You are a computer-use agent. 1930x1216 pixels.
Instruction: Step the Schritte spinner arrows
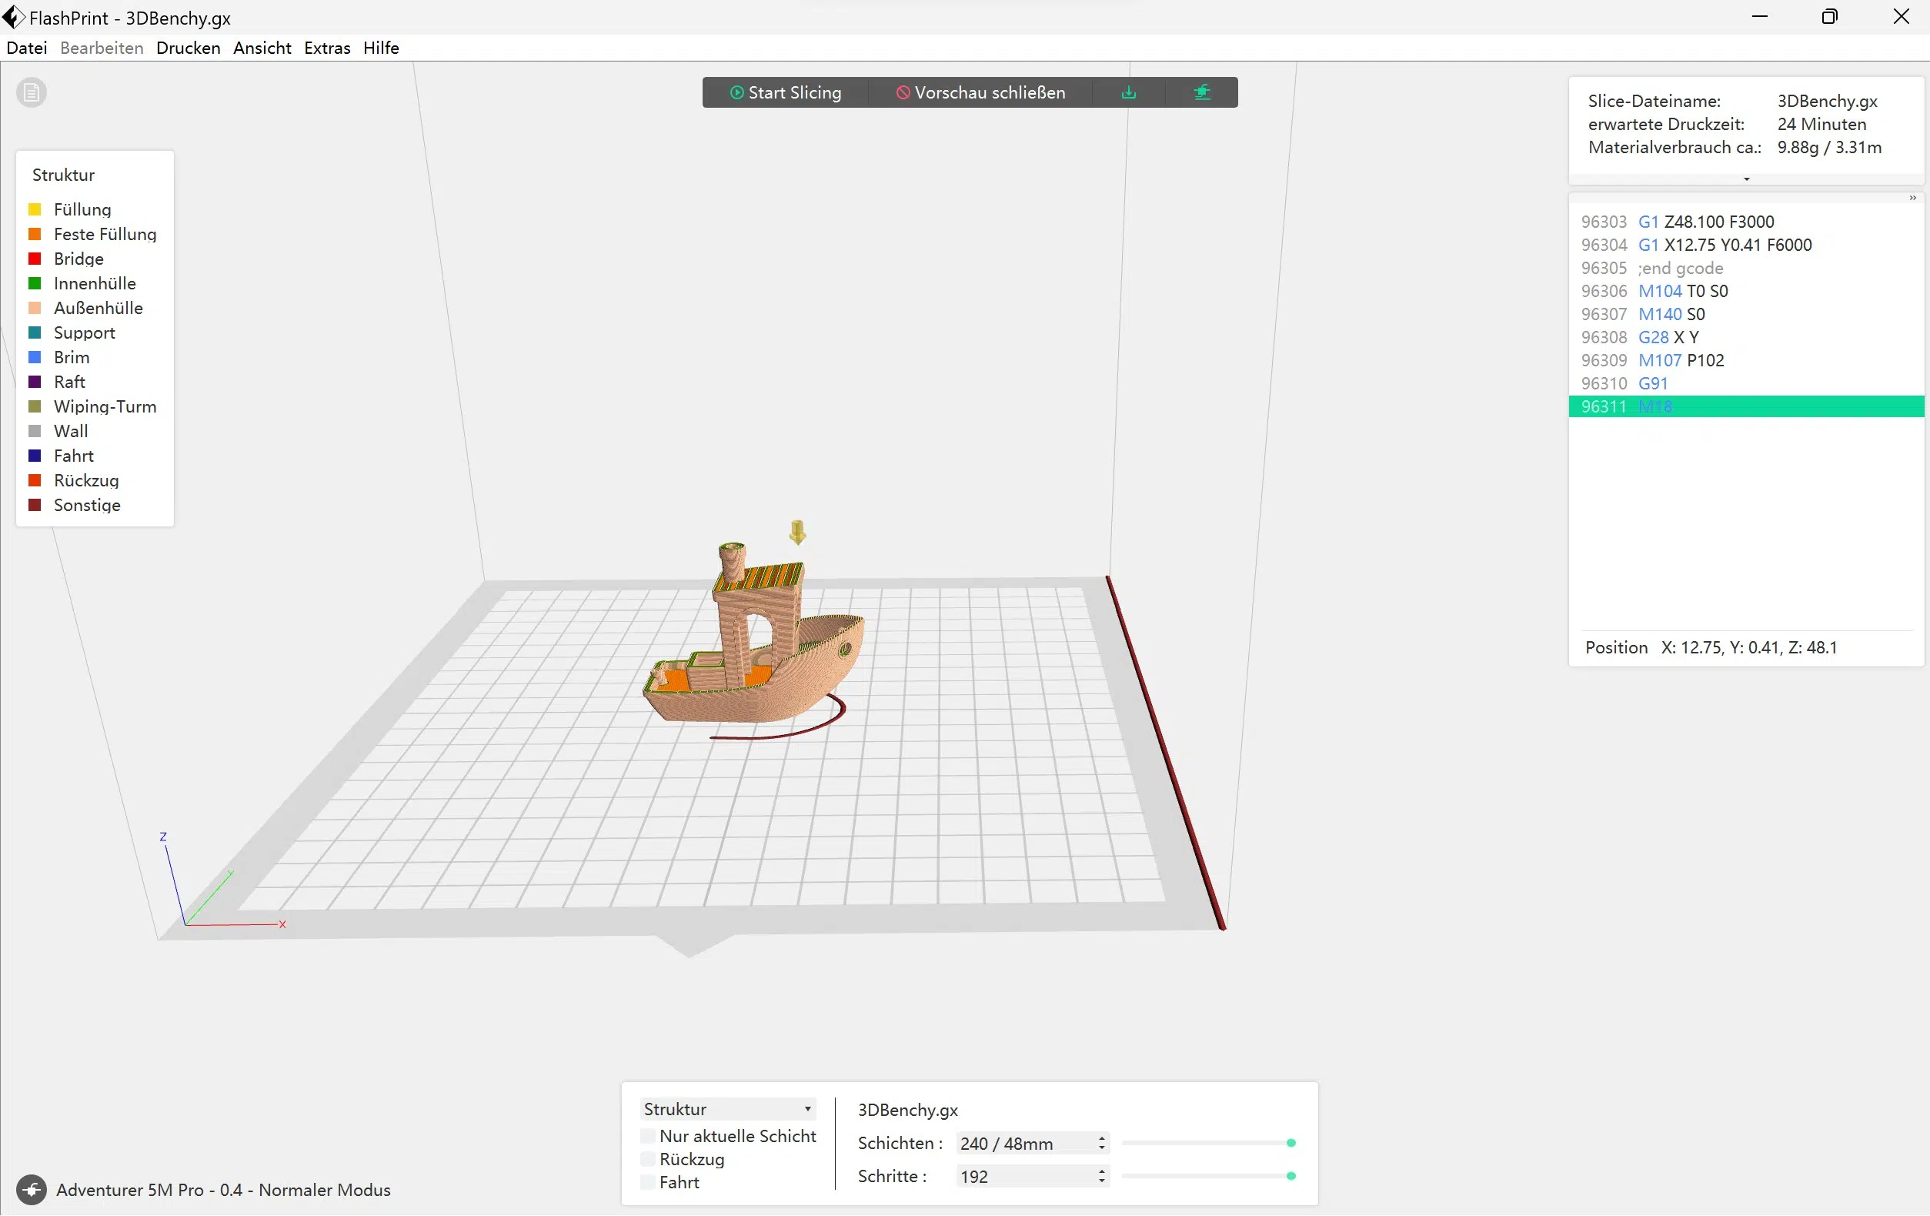point(1102,1176)
